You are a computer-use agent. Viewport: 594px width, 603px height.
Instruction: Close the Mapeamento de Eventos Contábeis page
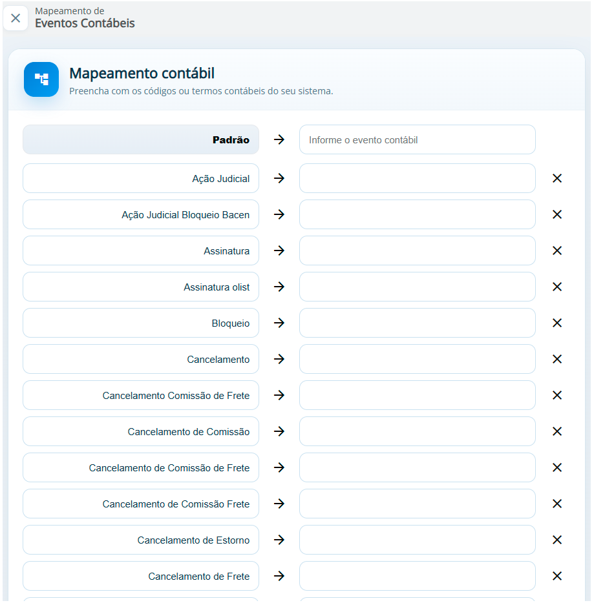16,18
